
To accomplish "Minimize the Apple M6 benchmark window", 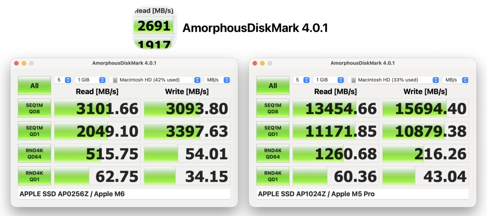I will (x=24, y=63).
